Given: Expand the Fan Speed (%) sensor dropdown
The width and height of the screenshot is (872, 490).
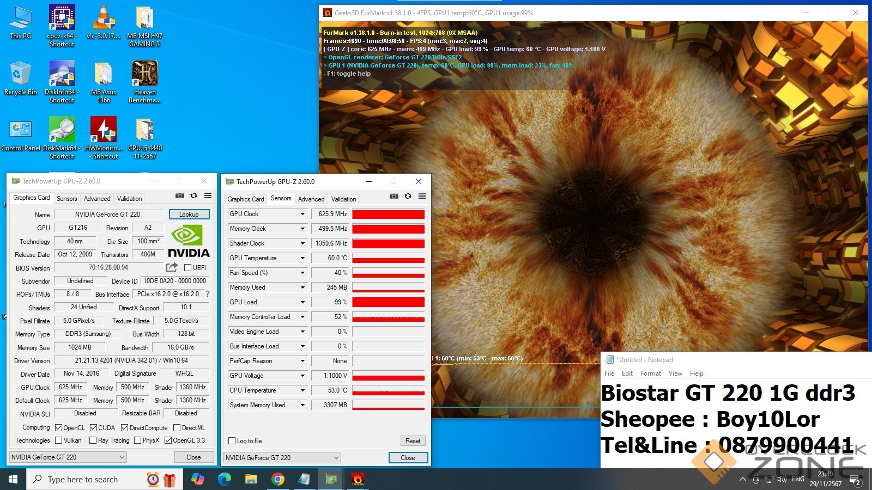Looking at the screenshot, I should click(302, 273).
